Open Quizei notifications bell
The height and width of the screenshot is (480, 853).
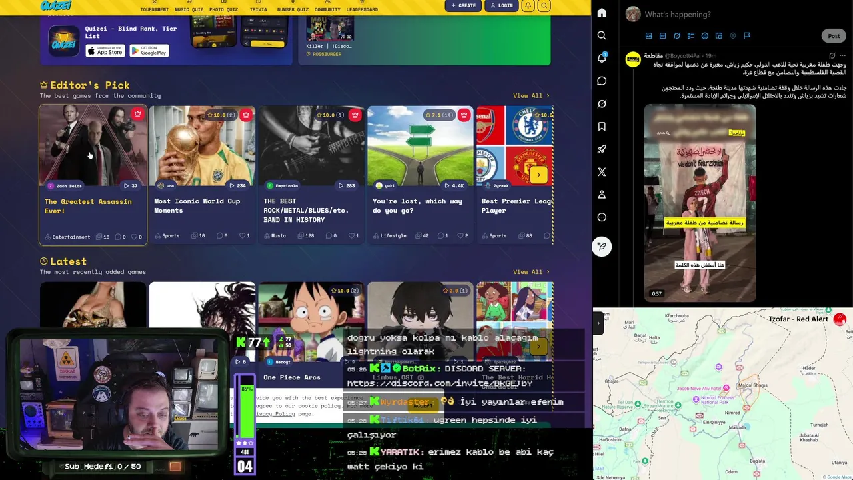pos(528,5)
